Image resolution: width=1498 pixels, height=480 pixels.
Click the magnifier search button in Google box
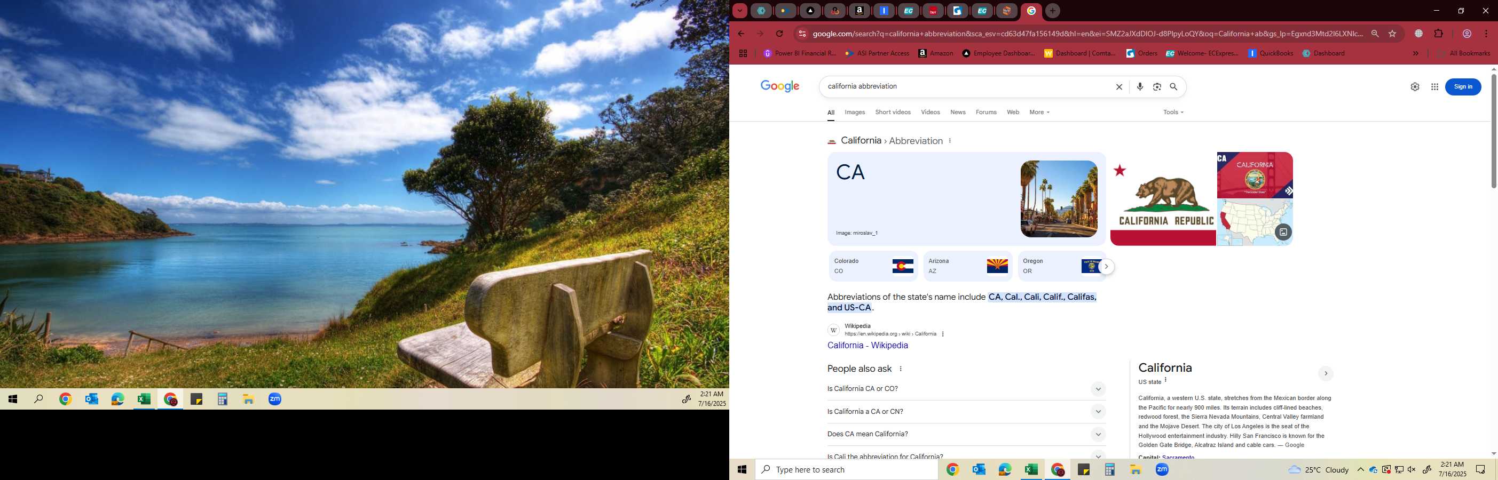click(1174, 86)
